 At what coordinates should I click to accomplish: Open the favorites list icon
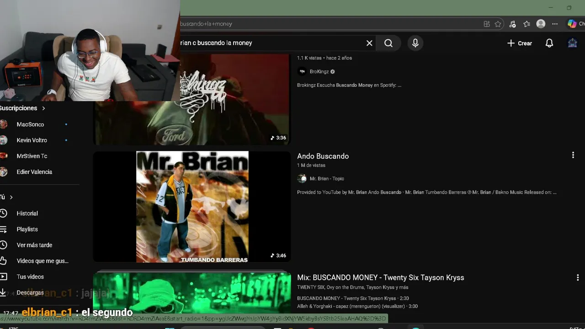tap(526, 24)
